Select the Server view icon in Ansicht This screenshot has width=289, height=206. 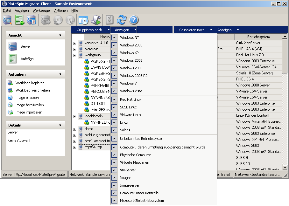click(12, 46)
